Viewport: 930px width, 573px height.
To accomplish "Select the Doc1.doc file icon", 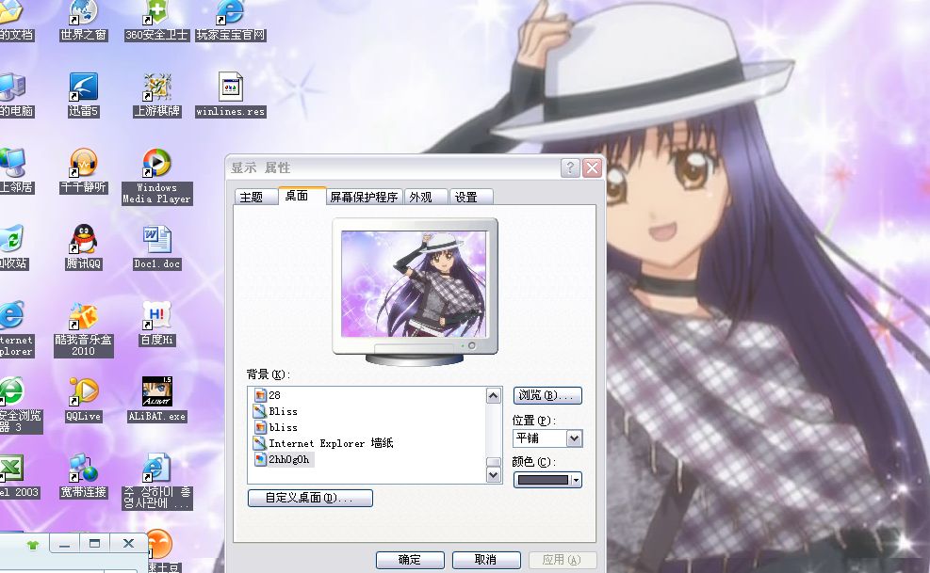I will [x=156, y=241].
